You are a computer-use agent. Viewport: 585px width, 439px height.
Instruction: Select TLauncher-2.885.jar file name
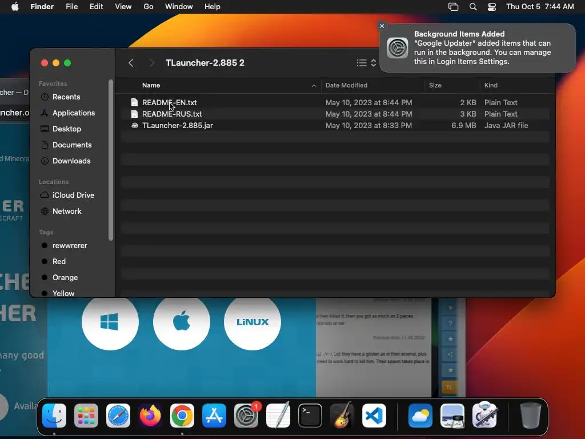click(178, 125)
